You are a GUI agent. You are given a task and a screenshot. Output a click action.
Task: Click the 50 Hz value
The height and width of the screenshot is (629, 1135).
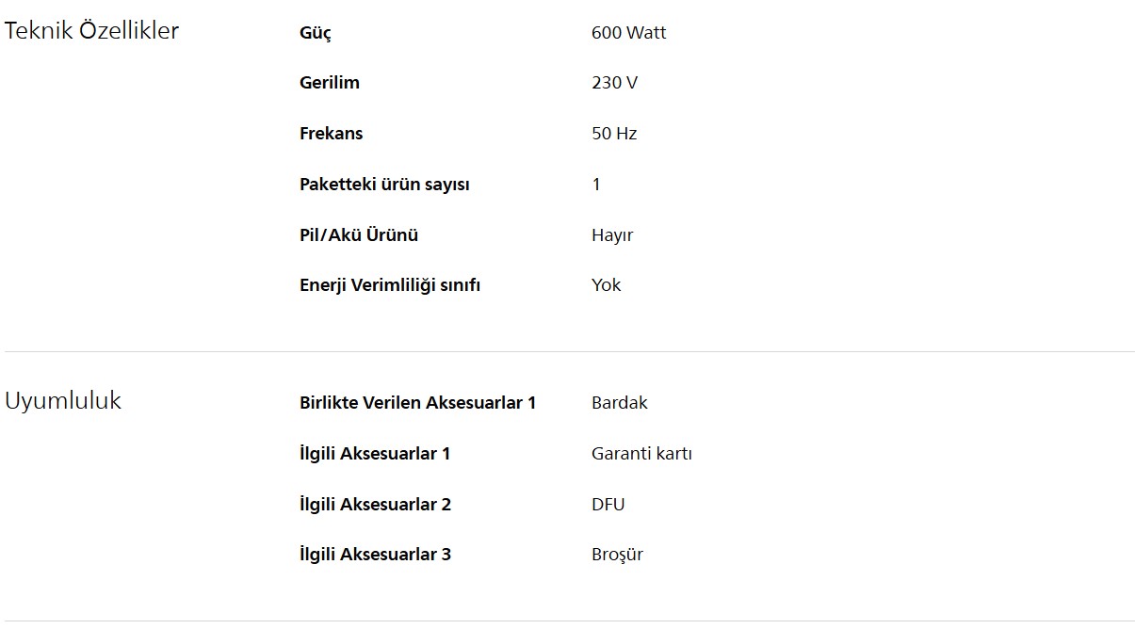pyautogui.click(x=614, y=134)
